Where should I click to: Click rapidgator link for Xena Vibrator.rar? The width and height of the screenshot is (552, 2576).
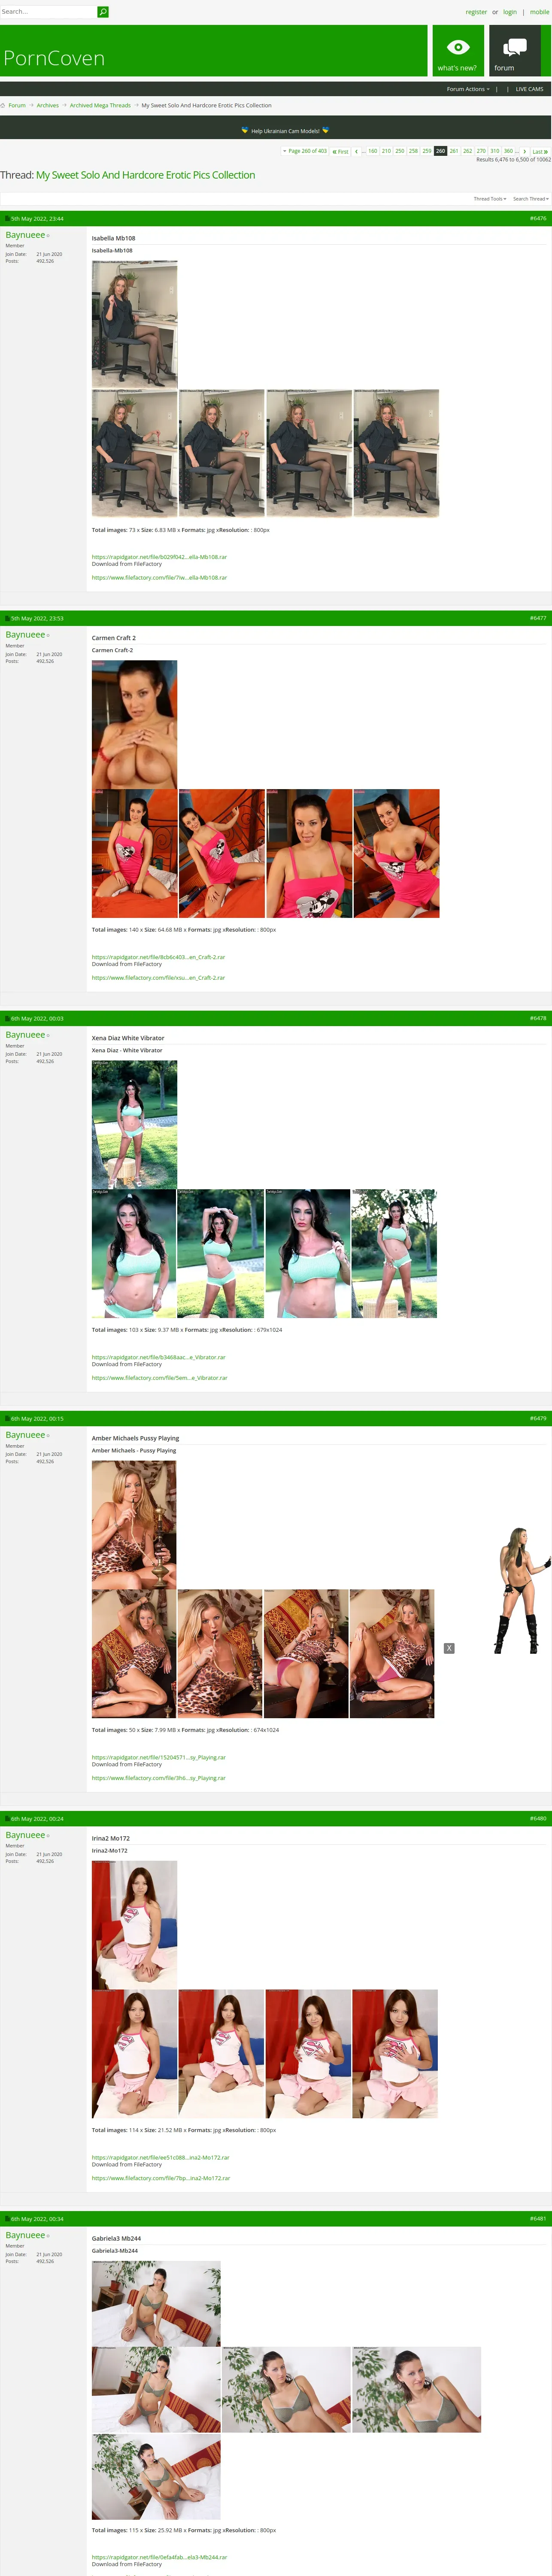(x=159, y=1357)
